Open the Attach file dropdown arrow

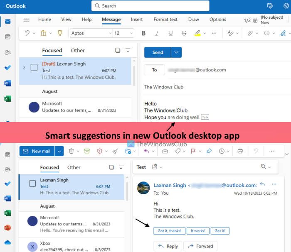[257, 33]
